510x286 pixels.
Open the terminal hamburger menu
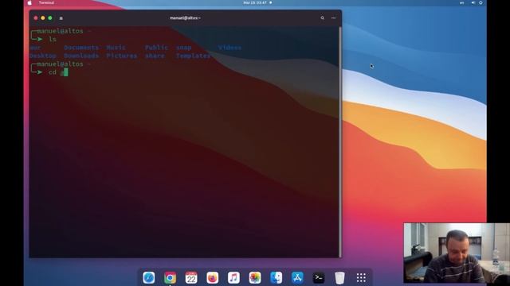pos(333,17)
